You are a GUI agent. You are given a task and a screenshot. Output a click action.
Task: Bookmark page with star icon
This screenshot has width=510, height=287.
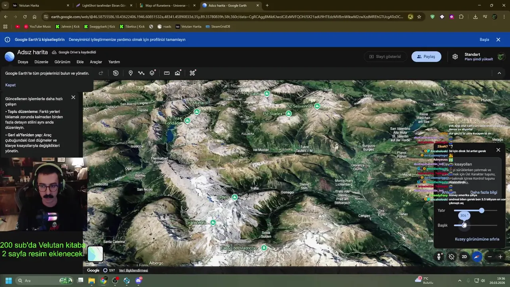[x=419, y=17]
